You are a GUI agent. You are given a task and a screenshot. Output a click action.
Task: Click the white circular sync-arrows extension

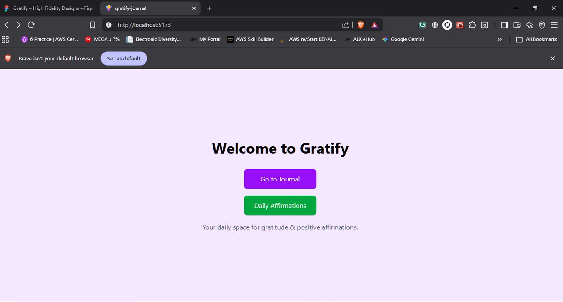447,25
